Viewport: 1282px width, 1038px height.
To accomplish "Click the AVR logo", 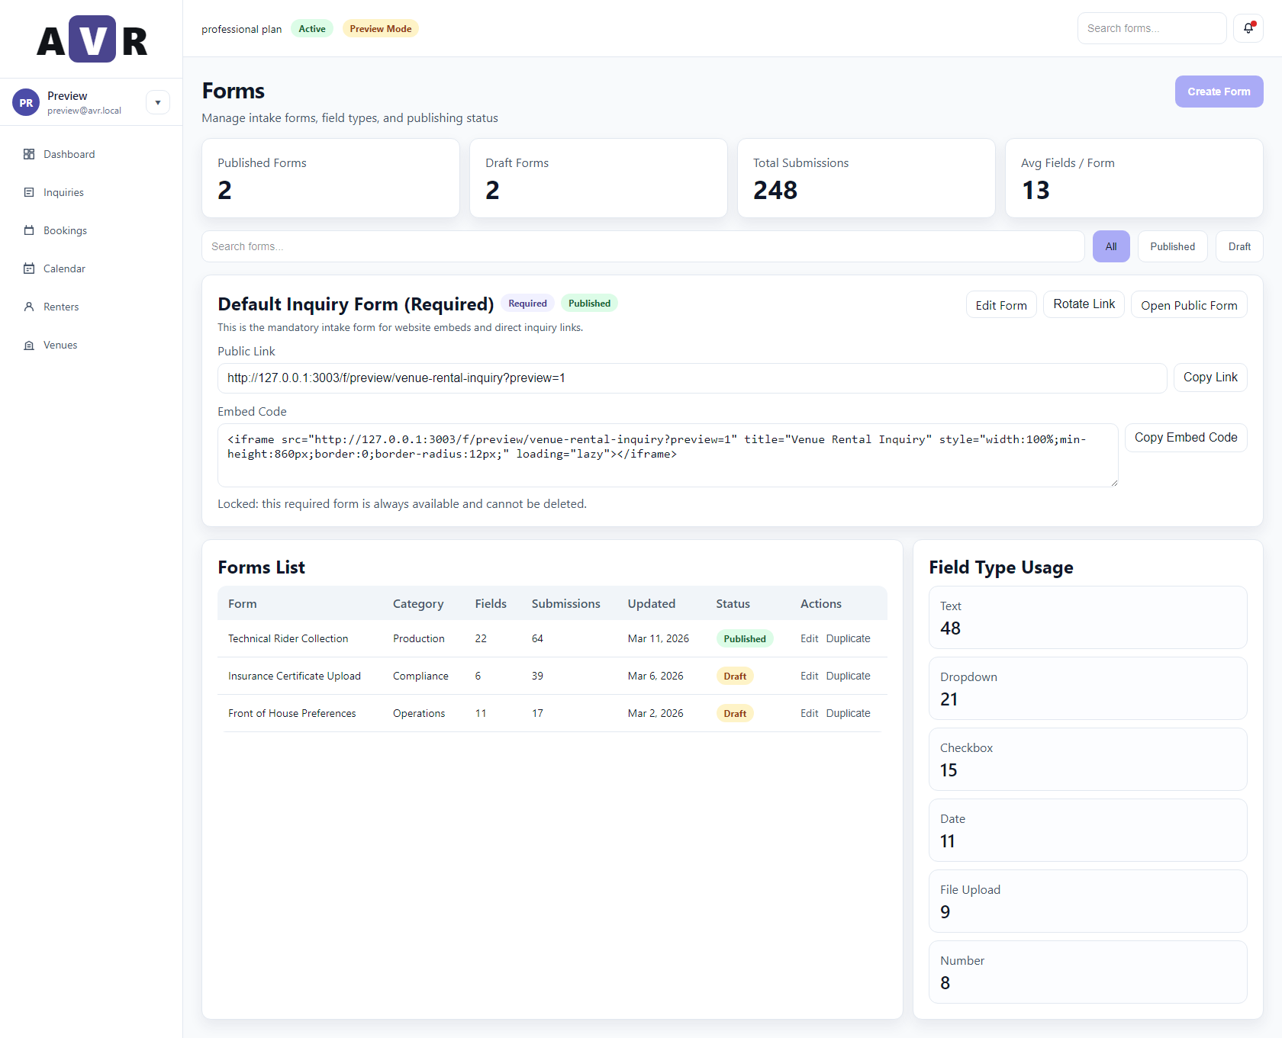I will click(x=91, y=38).
